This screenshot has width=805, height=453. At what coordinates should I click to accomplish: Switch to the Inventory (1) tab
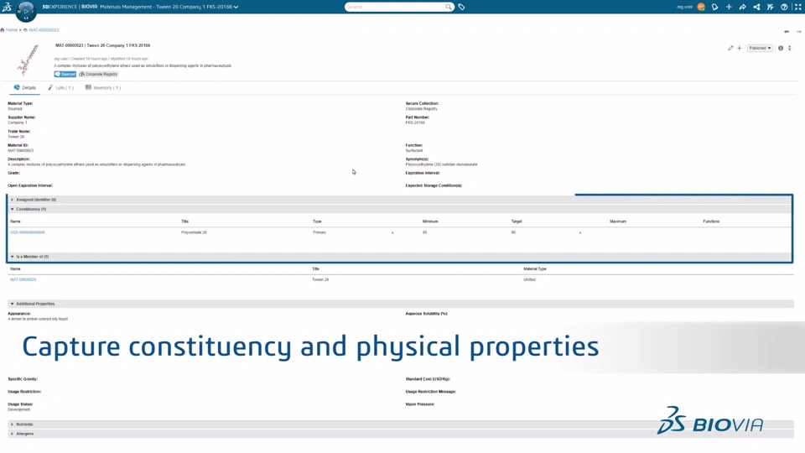[x=103, y=88]
